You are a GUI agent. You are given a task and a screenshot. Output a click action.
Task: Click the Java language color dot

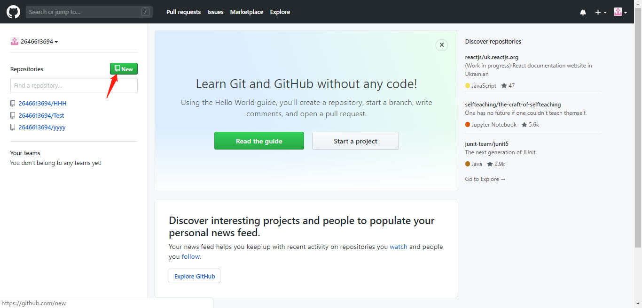[468, 164]
